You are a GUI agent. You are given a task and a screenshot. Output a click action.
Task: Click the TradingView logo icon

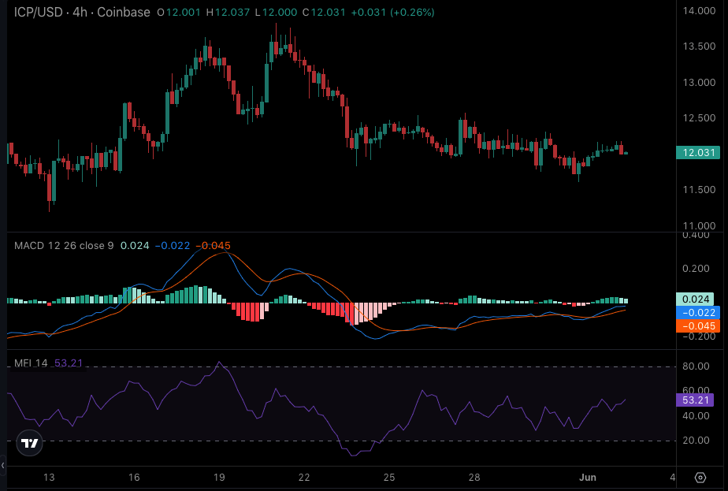pos(30,444)
